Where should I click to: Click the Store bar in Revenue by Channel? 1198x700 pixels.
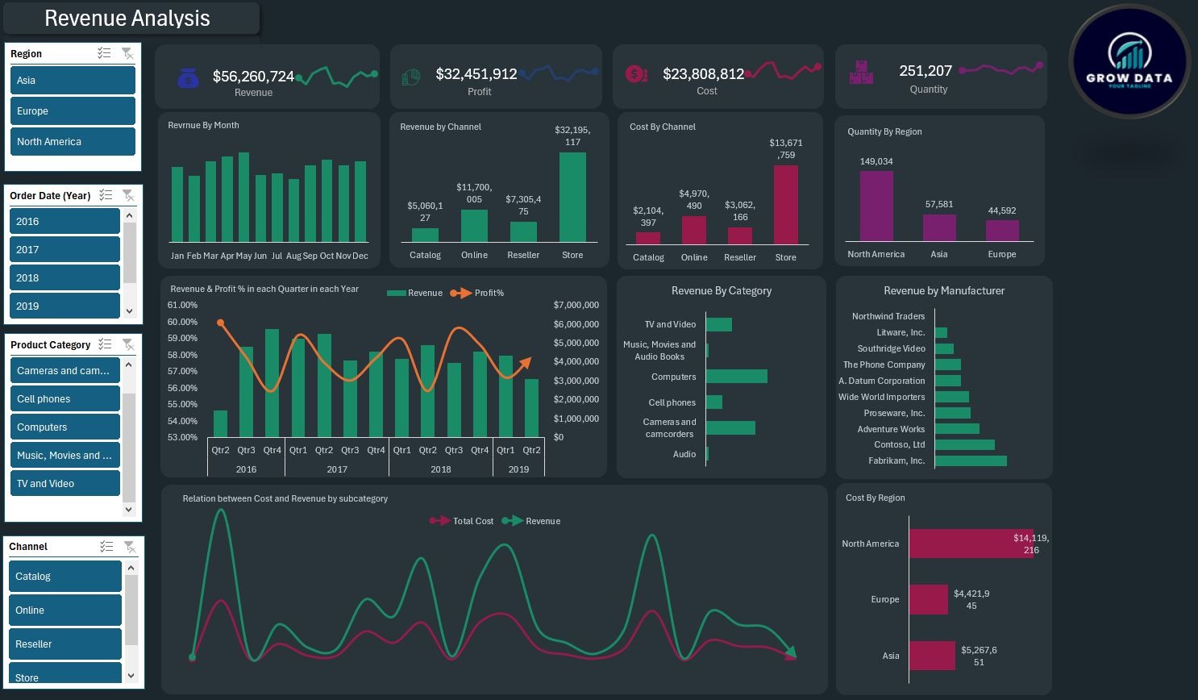click(572, 197)
